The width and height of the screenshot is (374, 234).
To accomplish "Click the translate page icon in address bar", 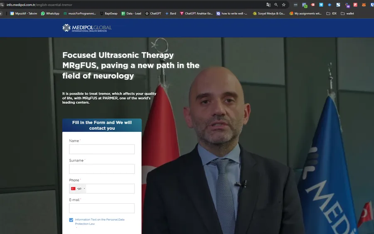I will [268, 5].
